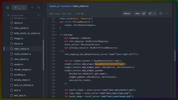Click file icon next to demo.rs
178x100 pixels.
click(x=11, y=23)
